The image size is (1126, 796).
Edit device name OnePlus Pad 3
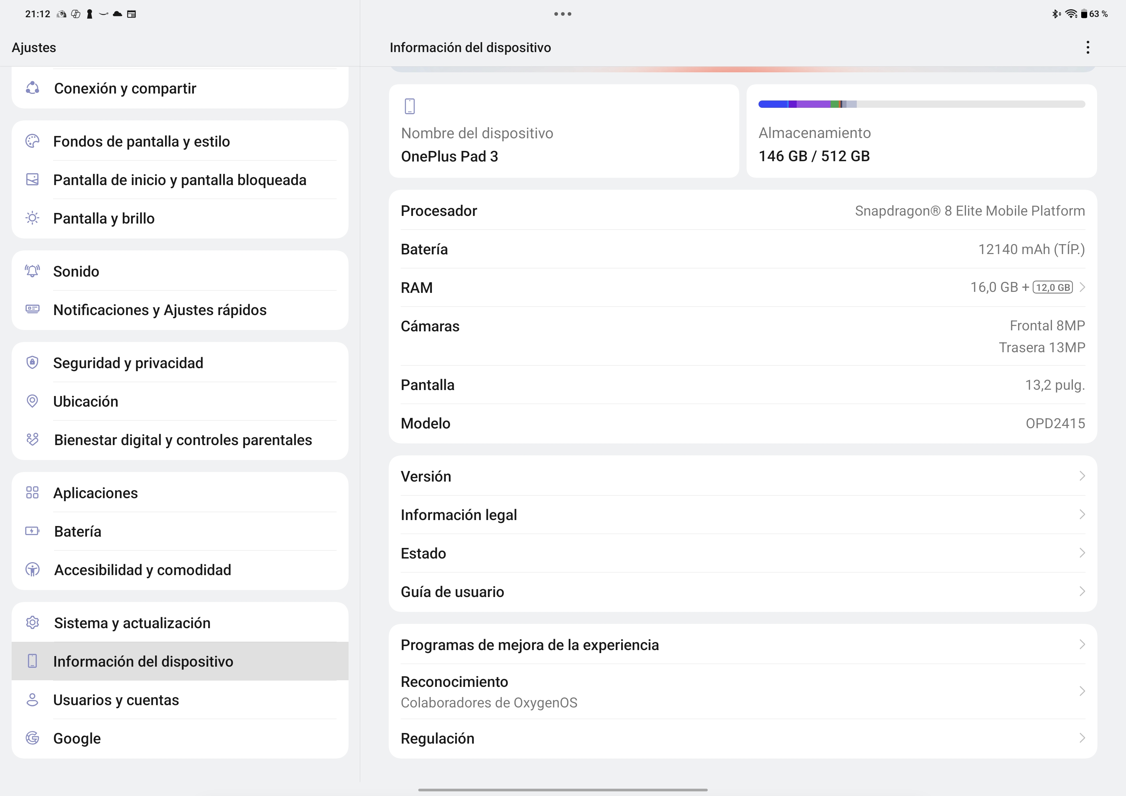[564, 131]
